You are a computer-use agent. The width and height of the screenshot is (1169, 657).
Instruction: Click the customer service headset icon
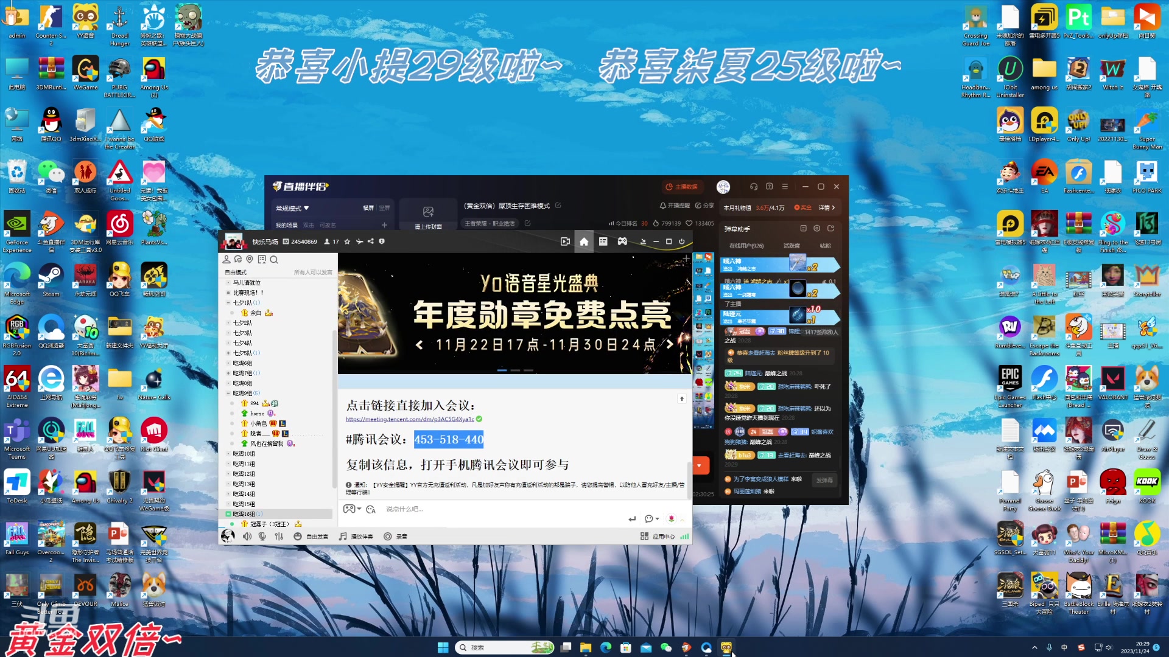tap(754, 187)
